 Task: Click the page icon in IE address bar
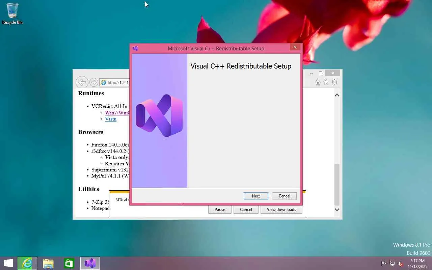pos(104,83)
